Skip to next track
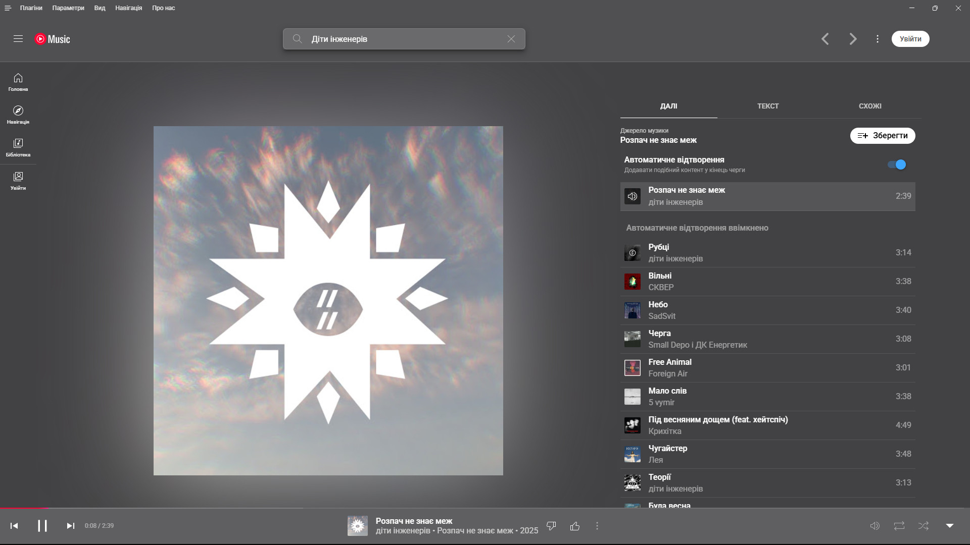Screen dimensions: 970x545 coord(71,526)
